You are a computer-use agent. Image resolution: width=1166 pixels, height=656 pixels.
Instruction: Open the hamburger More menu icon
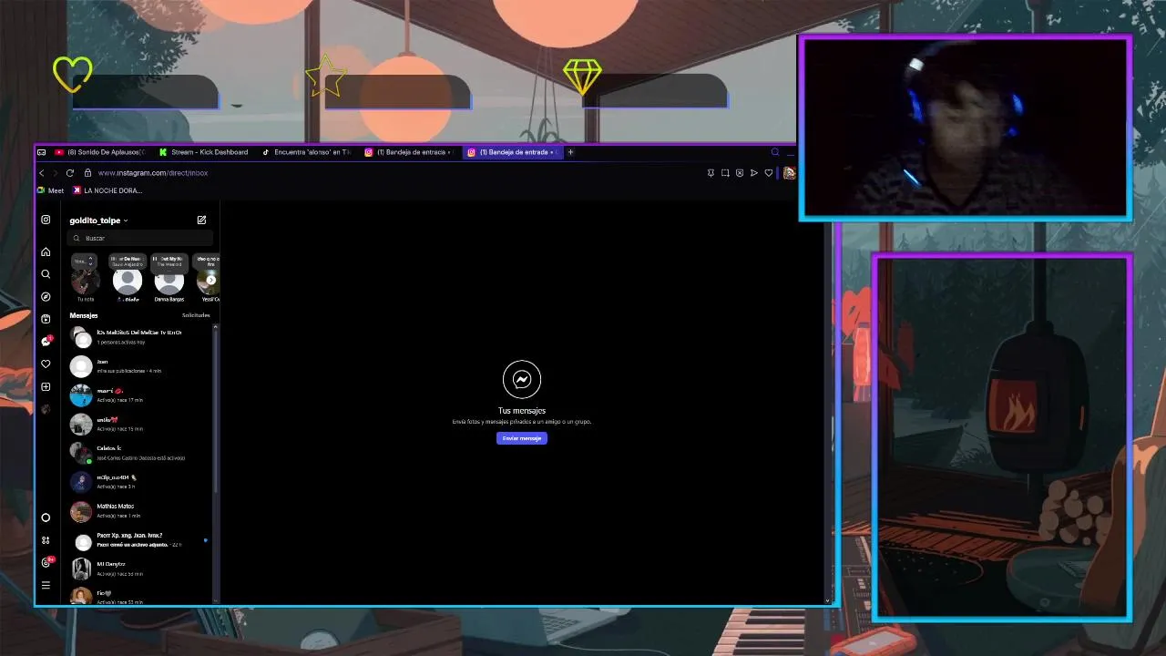46,585
